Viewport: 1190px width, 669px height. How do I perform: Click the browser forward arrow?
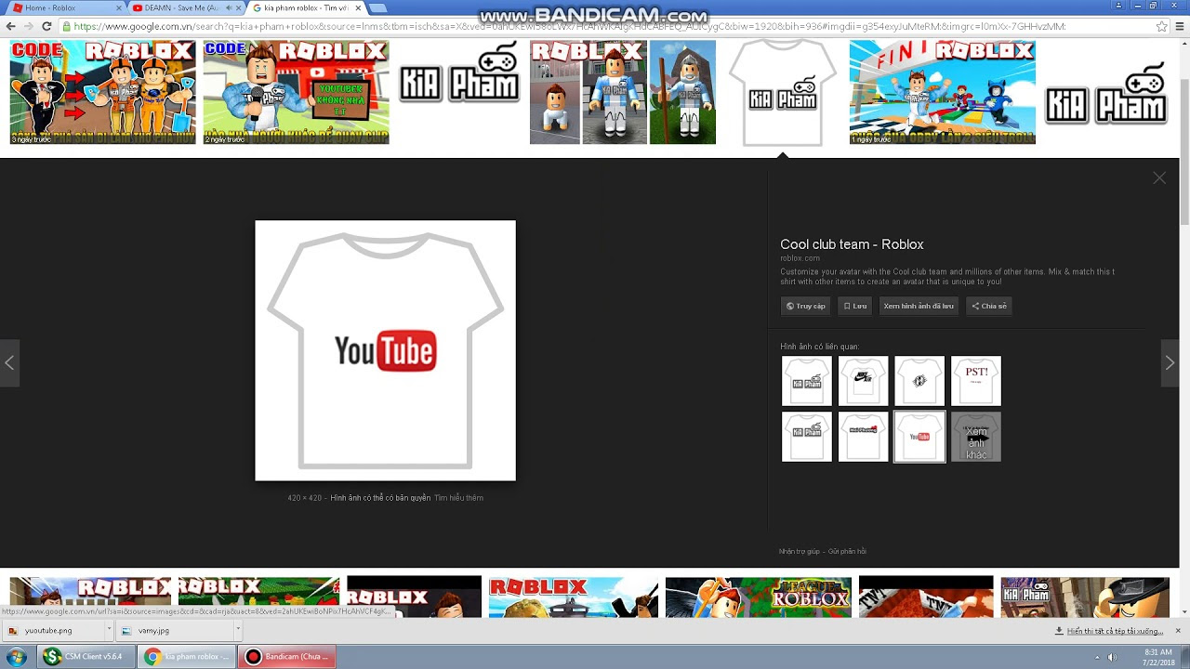(28, 26)
